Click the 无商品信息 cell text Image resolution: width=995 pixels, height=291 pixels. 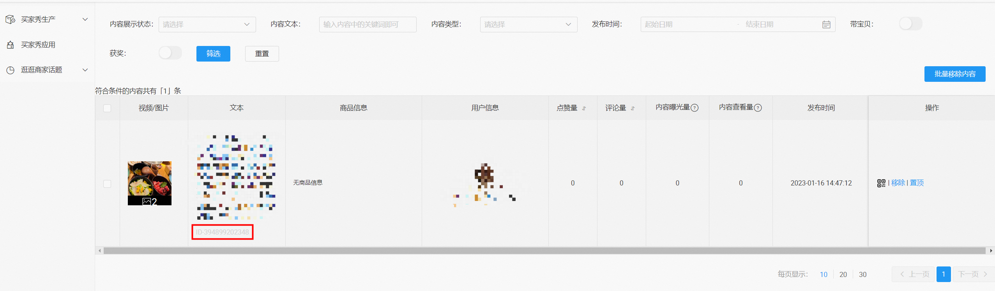point(308,183)
